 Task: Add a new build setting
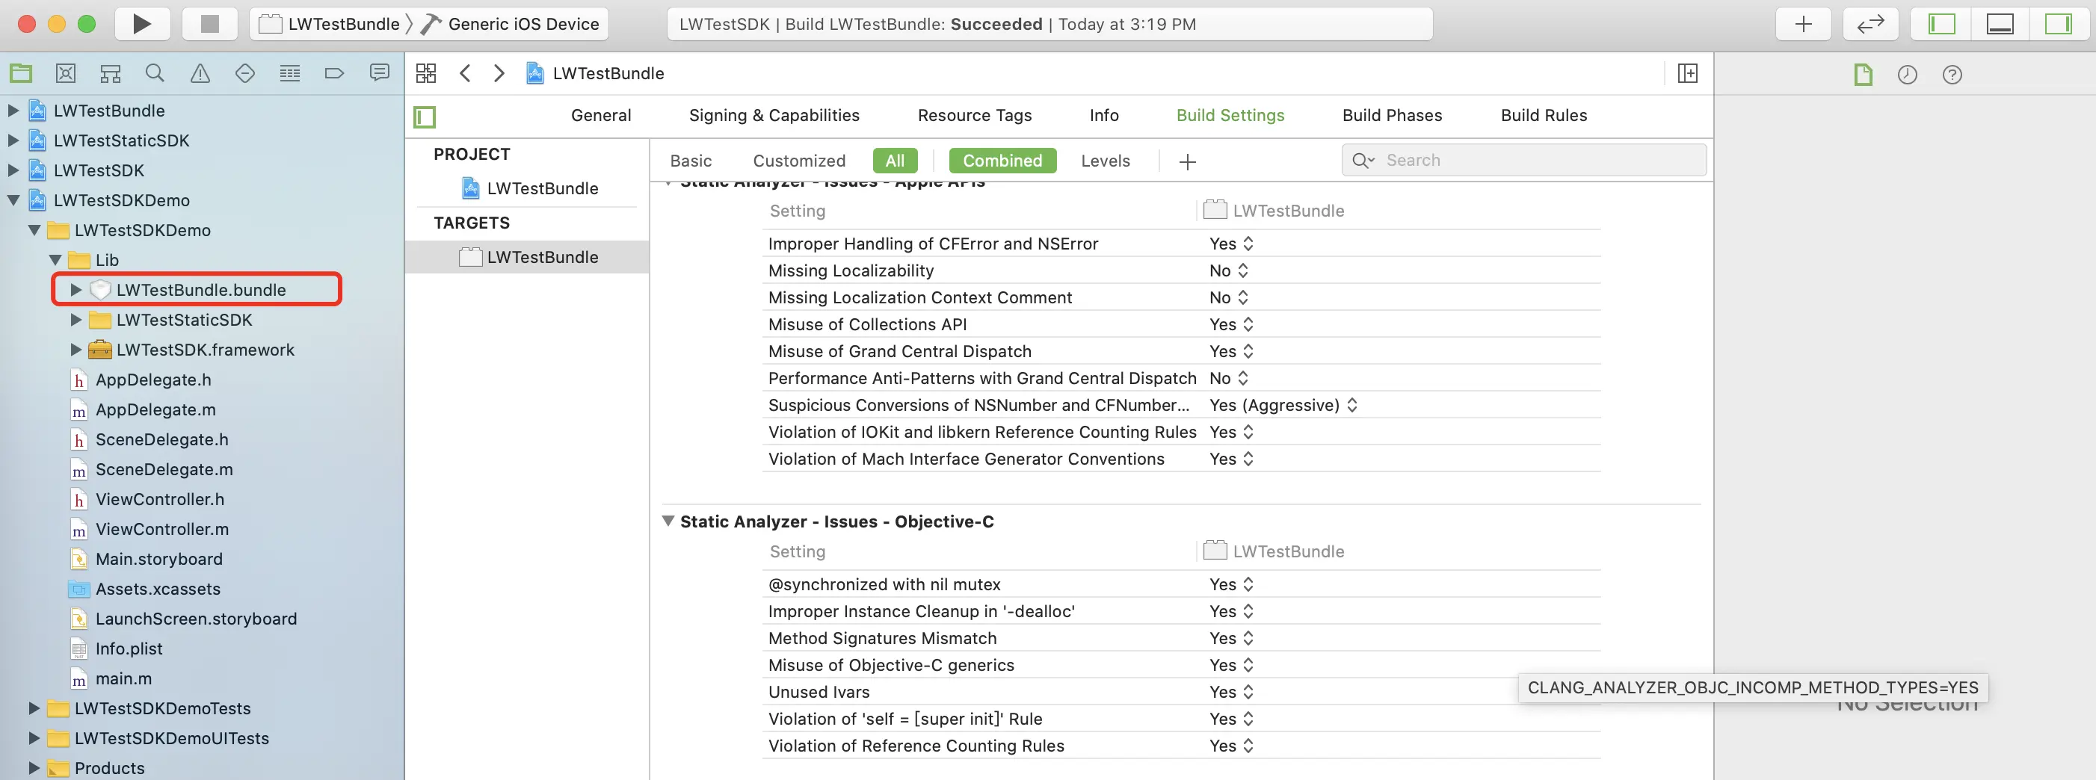click(x=1187, y=162)
